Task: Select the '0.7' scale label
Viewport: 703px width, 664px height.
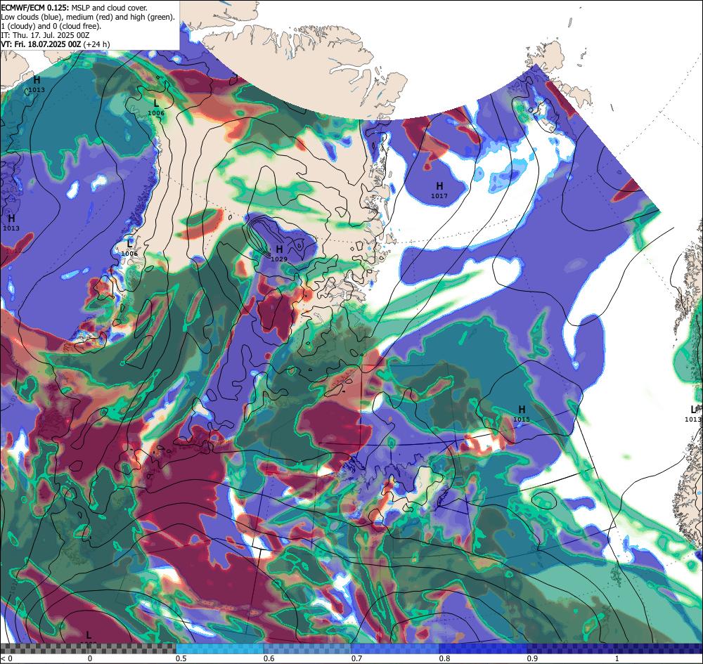Action: click(357, 658)
